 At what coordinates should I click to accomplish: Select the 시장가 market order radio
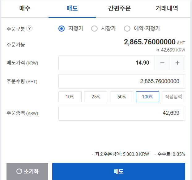point(94,29)
